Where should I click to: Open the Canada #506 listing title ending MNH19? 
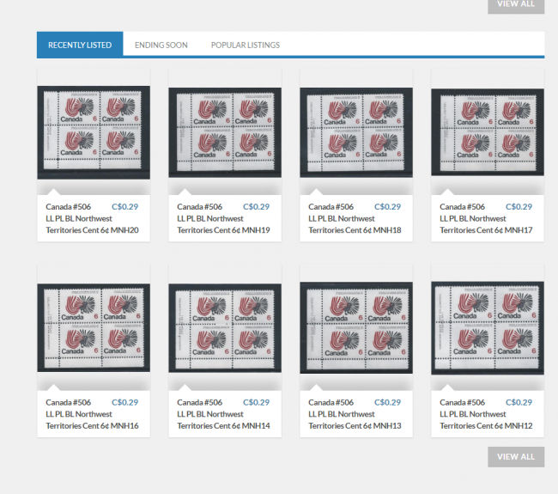coord(223,218)
